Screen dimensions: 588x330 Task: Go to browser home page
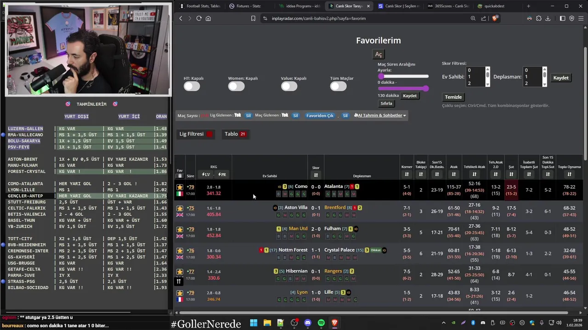208,18
